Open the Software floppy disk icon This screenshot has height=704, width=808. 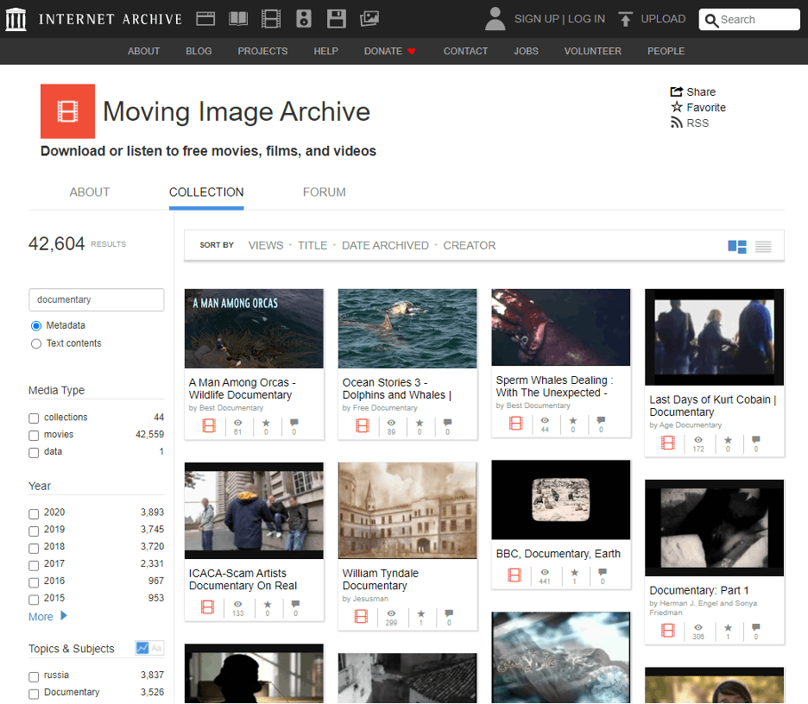[337, 19]
